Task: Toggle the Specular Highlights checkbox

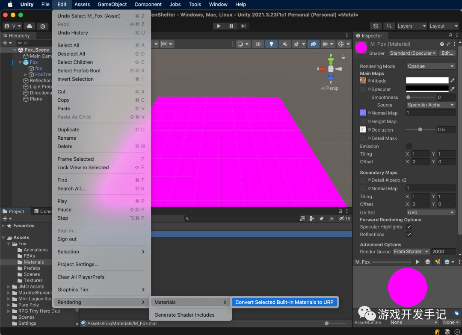Action: (x=409, y=226)
